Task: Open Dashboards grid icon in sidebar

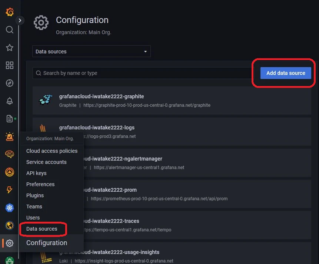Action: pyautogui.click(x=10, y=65)
